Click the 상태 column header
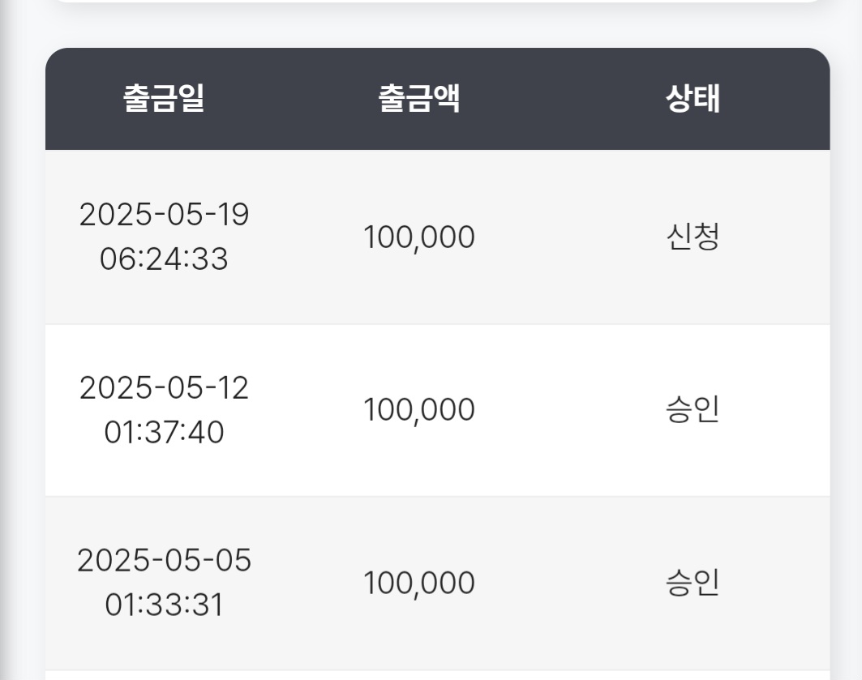The image size is (862, 680). tap(693, 98)
